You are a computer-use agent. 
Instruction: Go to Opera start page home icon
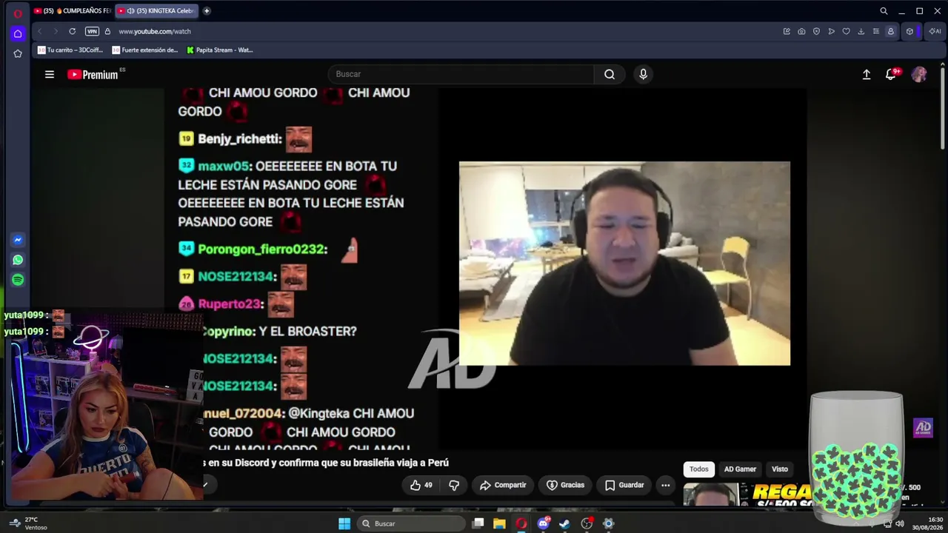(x=18, y=33)
